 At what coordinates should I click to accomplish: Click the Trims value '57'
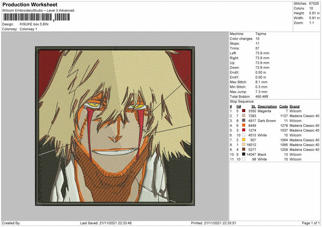coord(257,48)
